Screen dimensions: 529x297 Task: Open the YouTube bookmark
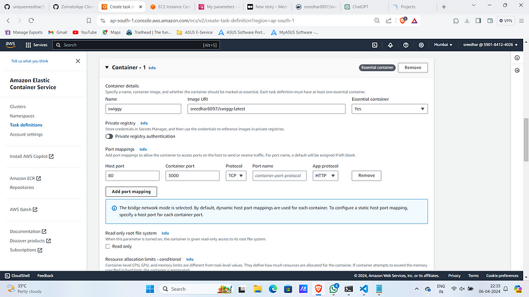tap(84, 32)
